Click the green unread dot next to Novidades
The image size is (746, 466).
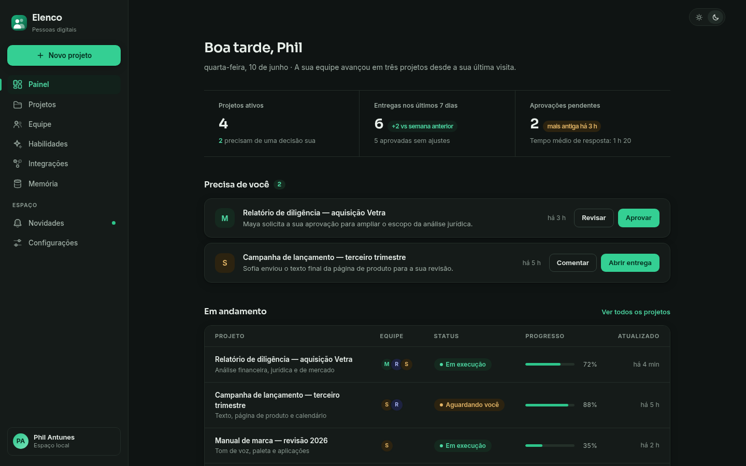[113, 223]
